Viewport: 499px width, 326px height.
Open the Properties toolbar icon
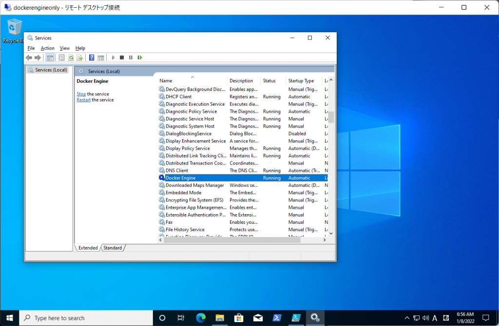62,57
